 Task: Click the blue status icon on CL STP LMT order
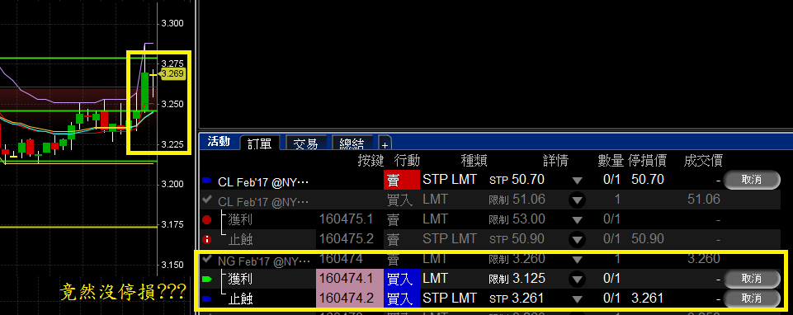pyautogui.click(x=206, y=180)
